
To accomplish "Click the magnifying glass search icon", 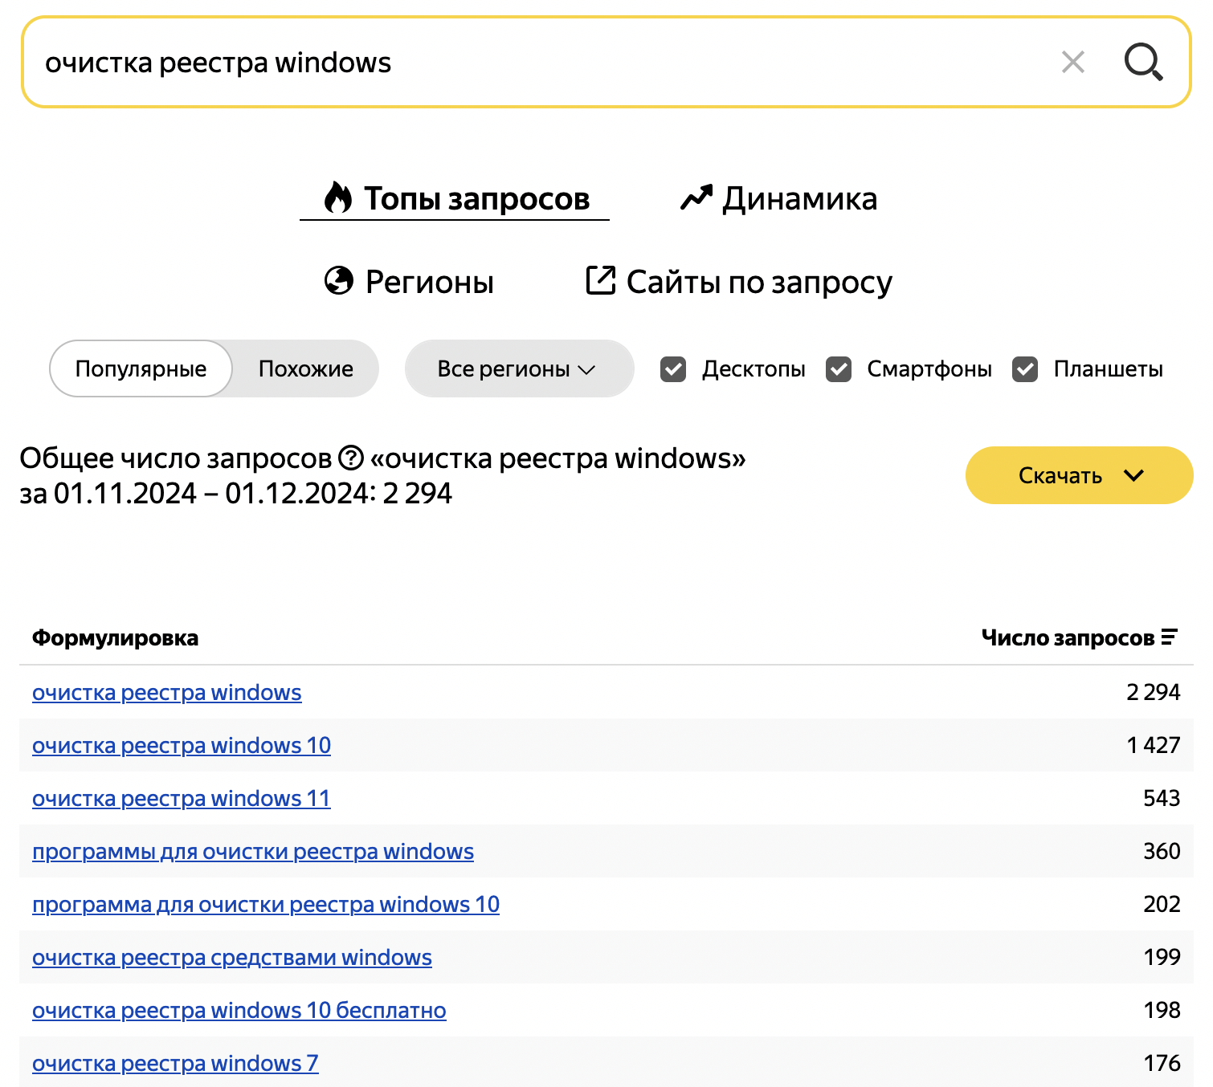I will [1143, 62].
